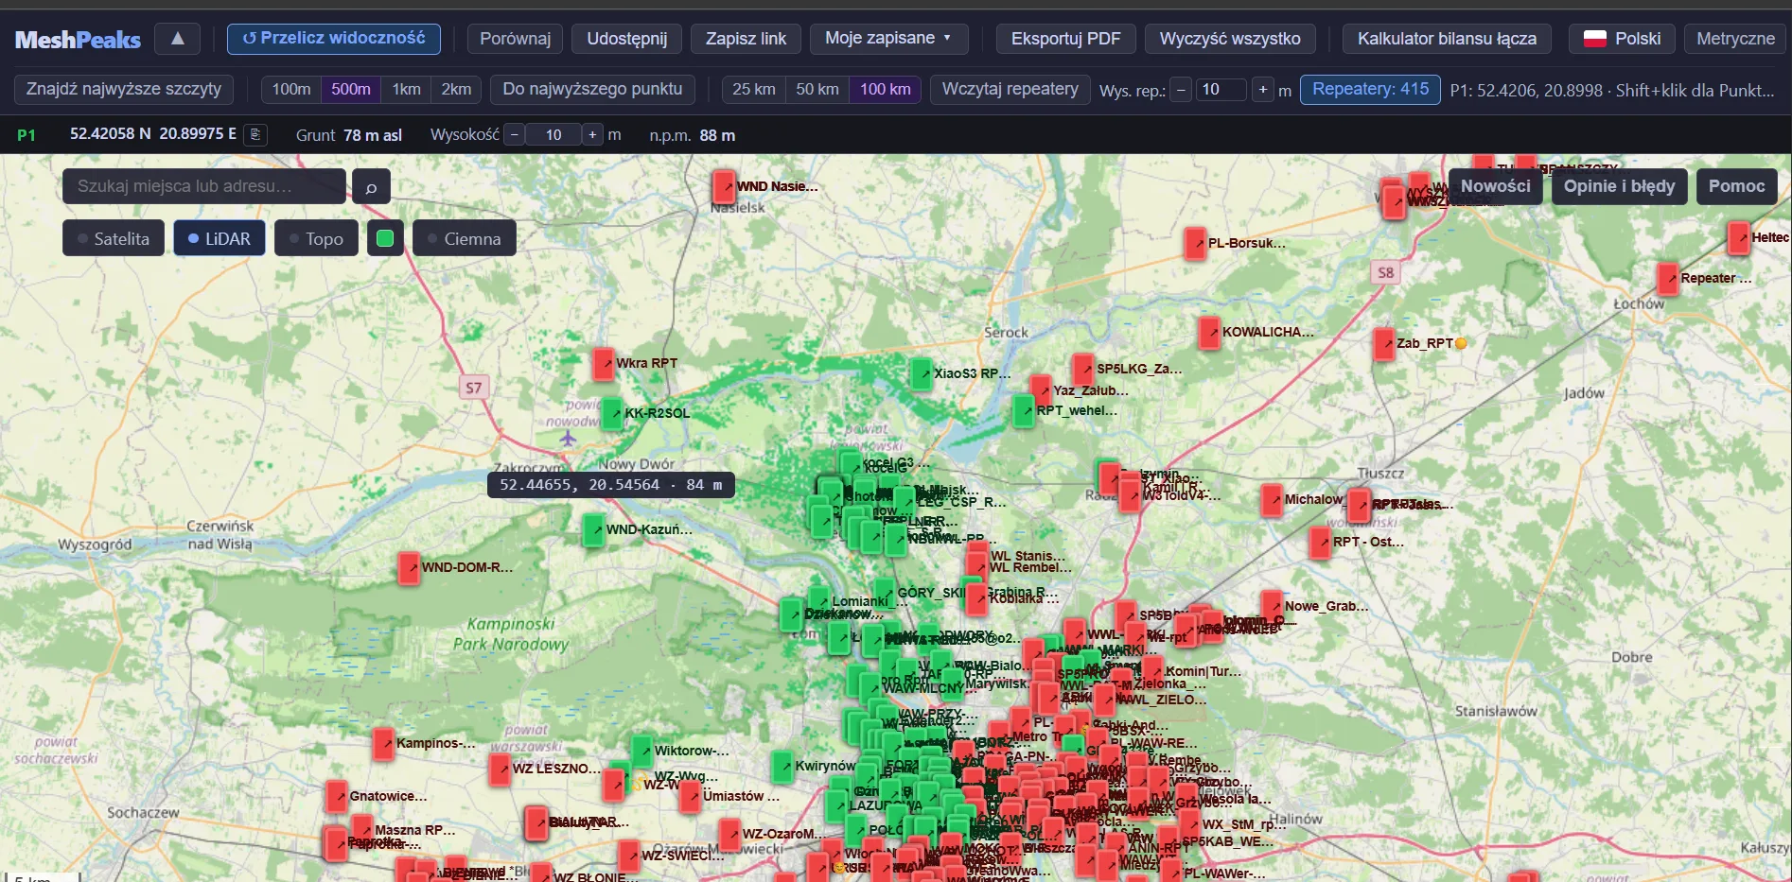Image resolution: width=1792 pixels, height=882 pixels.
Task: Select the 500m radius option
Action: [351, 89]
